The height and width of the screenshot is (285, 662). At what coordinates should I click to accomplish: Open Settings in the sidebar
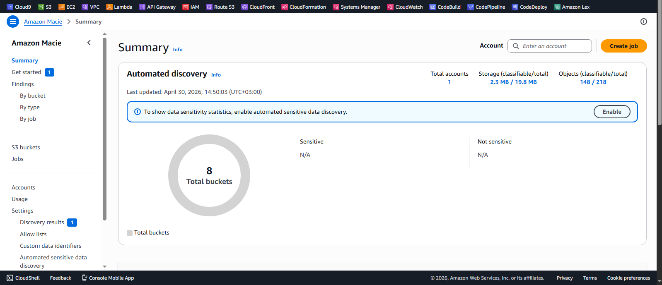22,211
